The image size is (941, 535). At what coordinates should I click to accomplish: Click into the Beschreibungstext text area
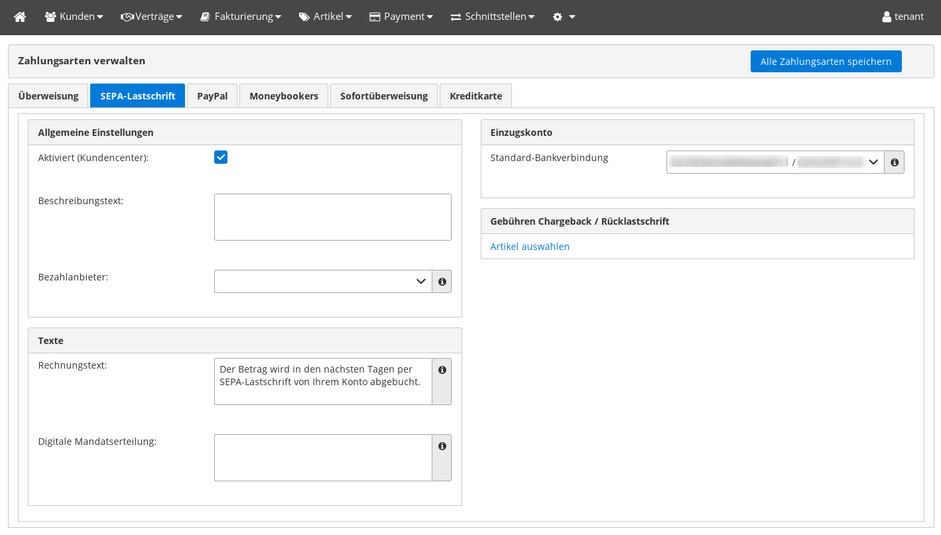(x=332, y=217)
